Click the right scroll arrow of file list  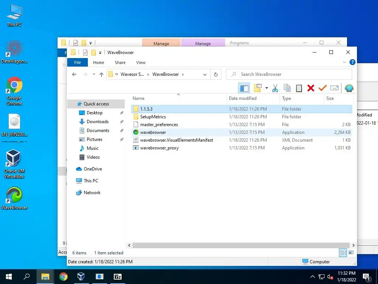pyautogui.click(x=353, y=246)
